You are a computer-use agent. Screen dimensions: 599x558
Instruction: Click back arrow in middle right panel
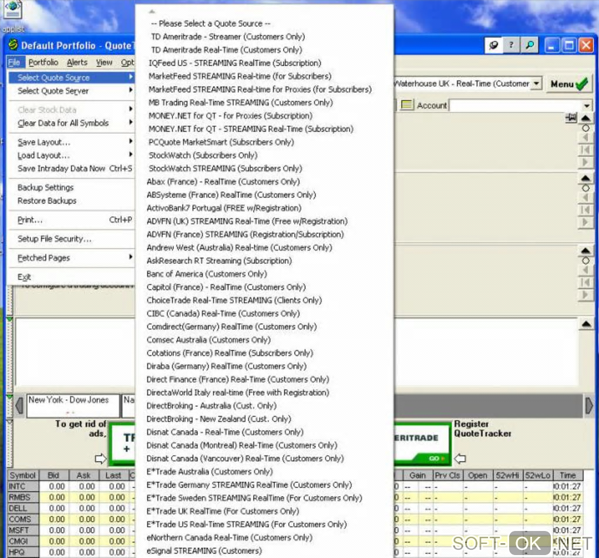pos(585,197)
